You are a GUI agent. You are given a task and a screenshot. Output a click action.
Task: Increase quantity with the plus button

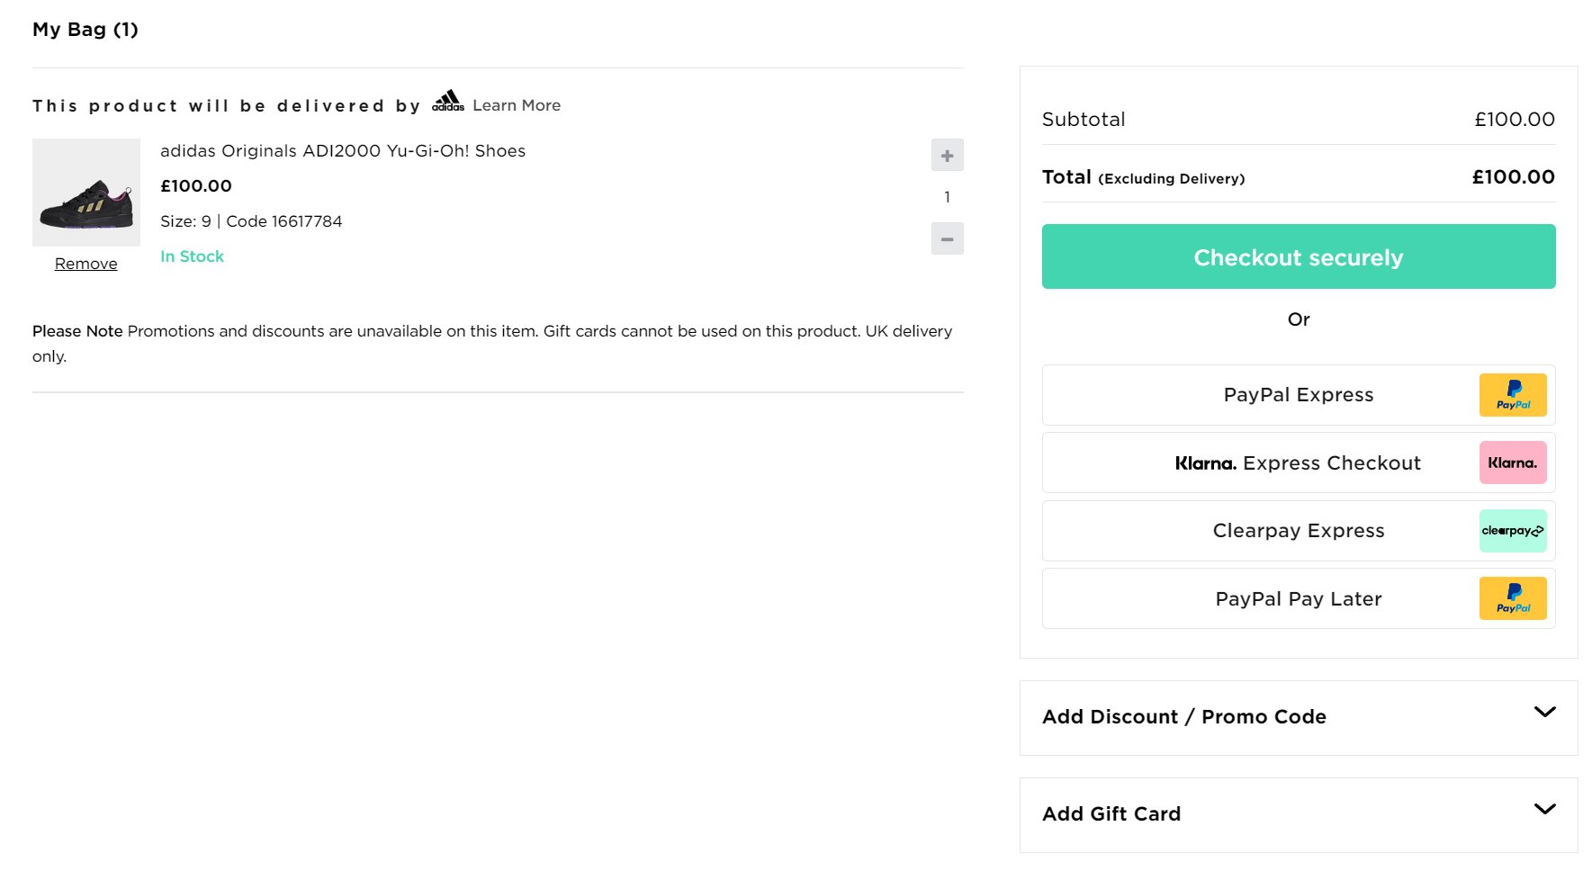[947, 155]
